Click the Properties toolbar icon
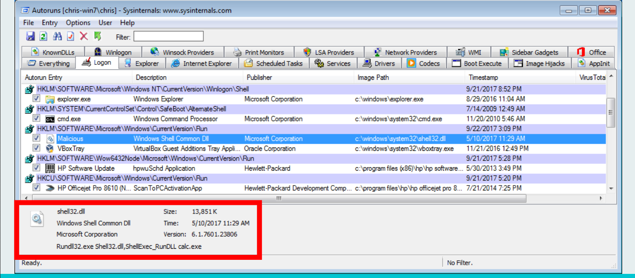635x278 pixels. (x=70, y=36)
